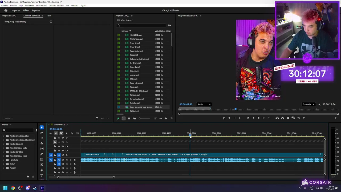Click the camera Export Frame icon
This screenshot has height=192, width=341.
click(288, 118)
